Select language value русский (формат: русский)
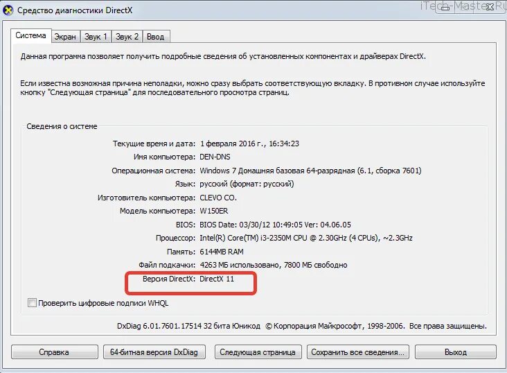Screen dimensions: 507x373 [247, 184]
